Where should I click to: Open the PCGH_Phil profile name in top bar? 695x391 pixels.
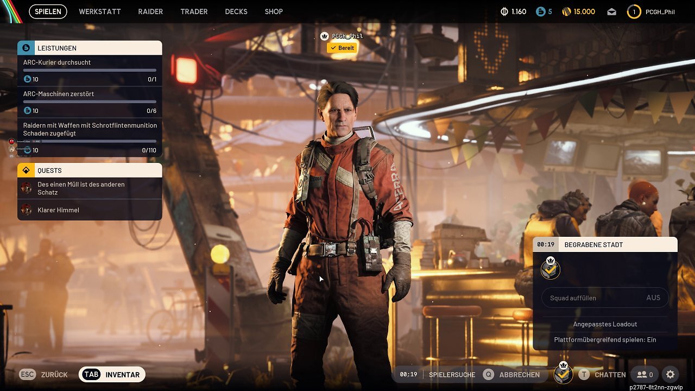tap(660, 12)
